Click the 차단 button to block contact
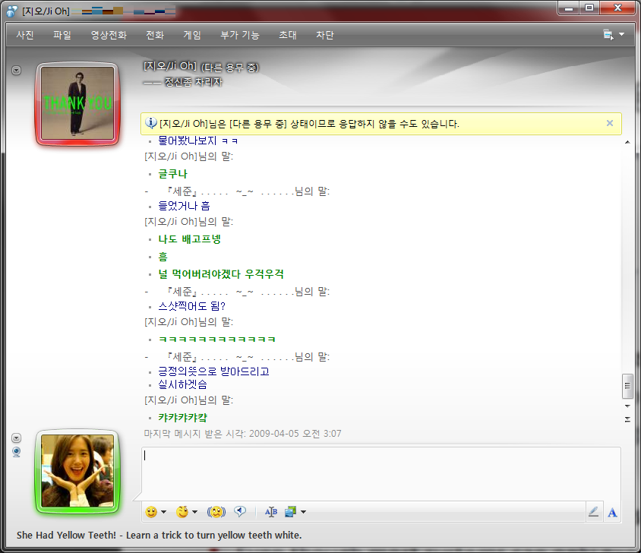The height and width of the screenshot is (553, 641). click(325, 35)
